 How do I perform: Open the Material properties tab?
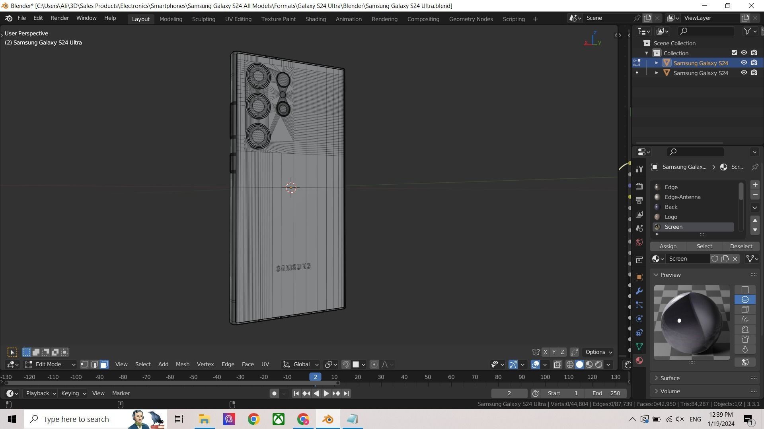[x=639, y=360]
